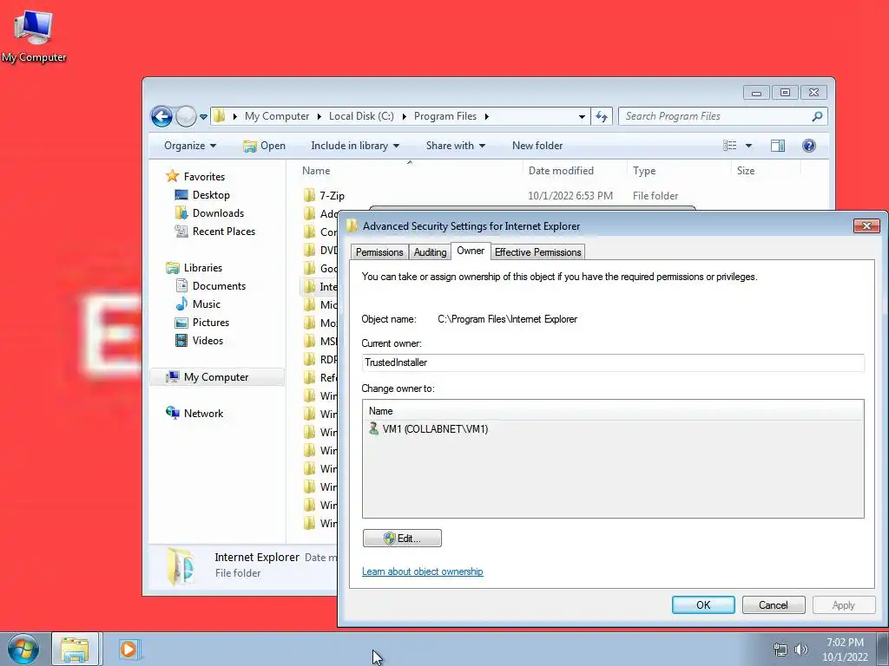This screenshot has width=889, height=666.
Task: Click 7-Zip date 10/1/2022 6:53 PM
Action: pos(570,196)
